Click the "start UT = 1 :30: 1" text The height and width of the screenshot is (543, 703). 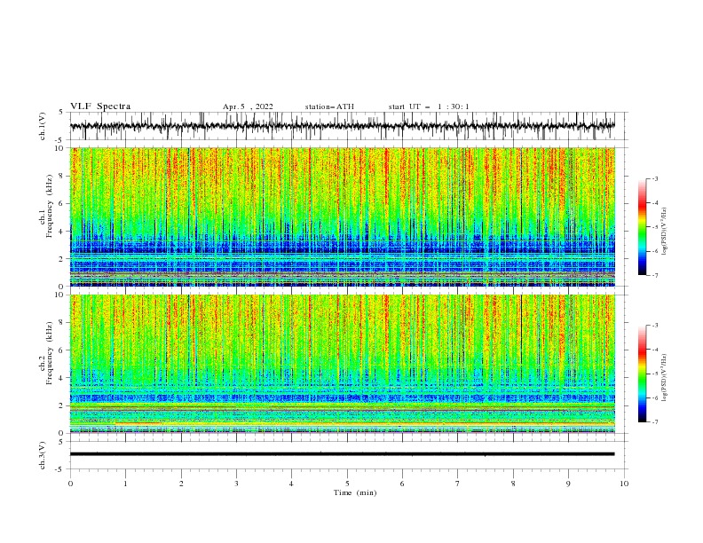coord(429,106)
